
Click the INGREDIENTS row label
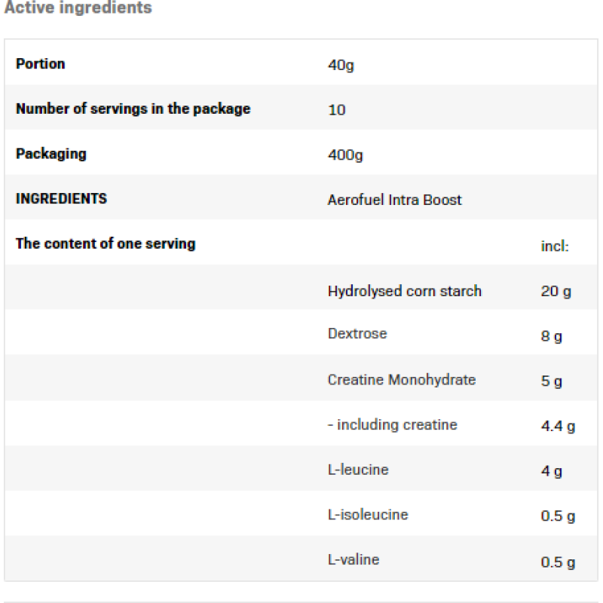[x=61, y=199]
